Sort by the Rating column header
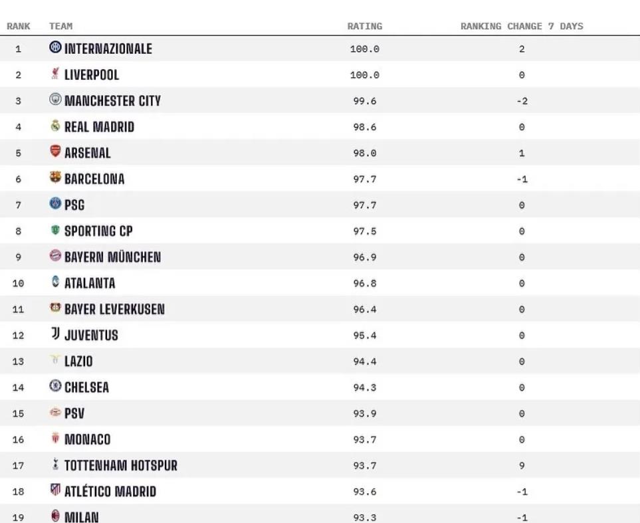Screen dimensions: 640x523 click(x=365, y=27)
